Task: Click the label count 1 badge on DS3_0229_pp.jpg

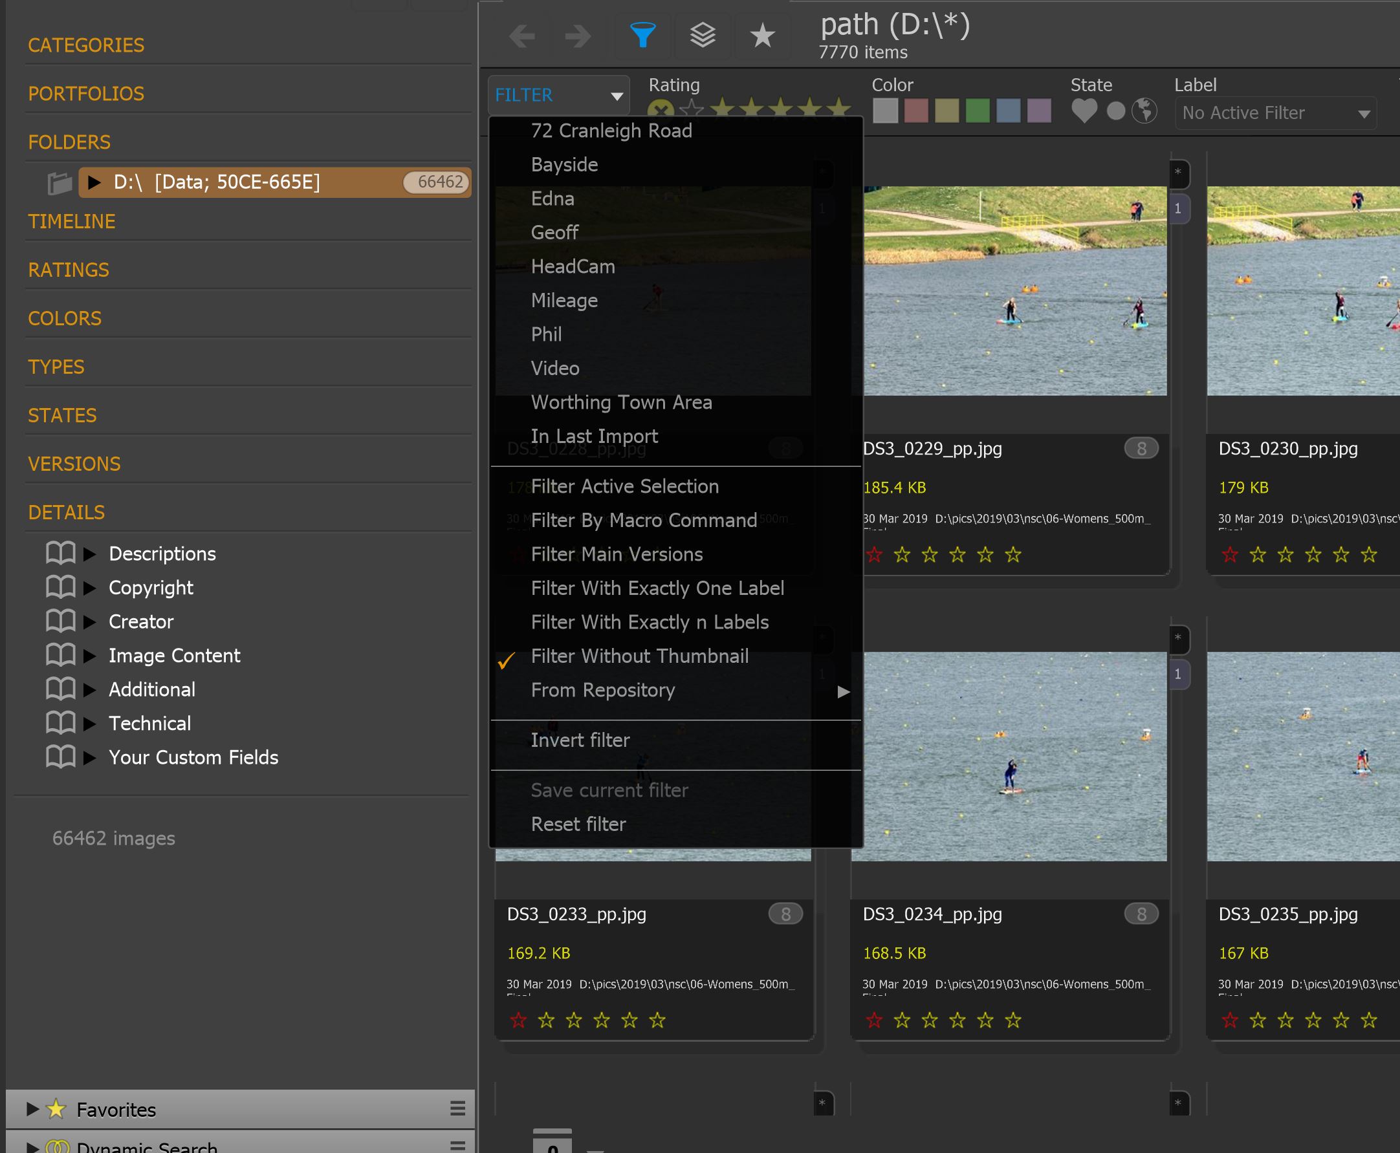Action: pyautogui.click(x=1178, y=209)
